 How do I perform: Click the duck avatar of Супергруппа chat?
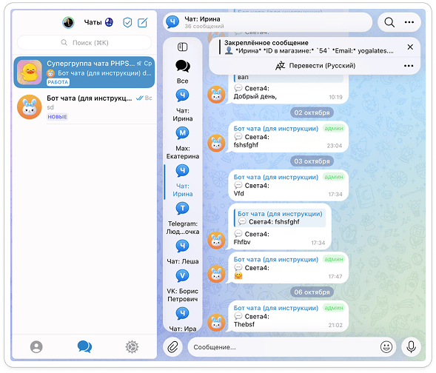[29, 73]
